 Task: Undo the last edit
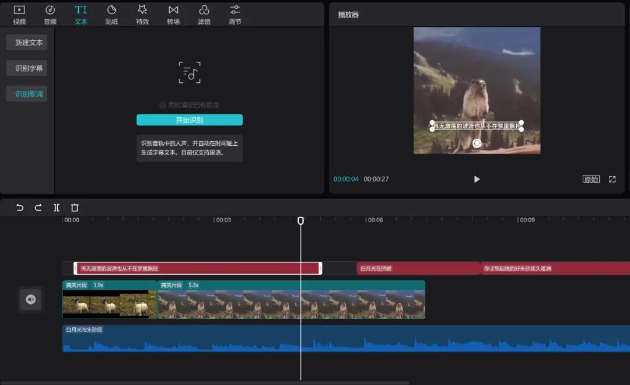[x=19, y=207]
